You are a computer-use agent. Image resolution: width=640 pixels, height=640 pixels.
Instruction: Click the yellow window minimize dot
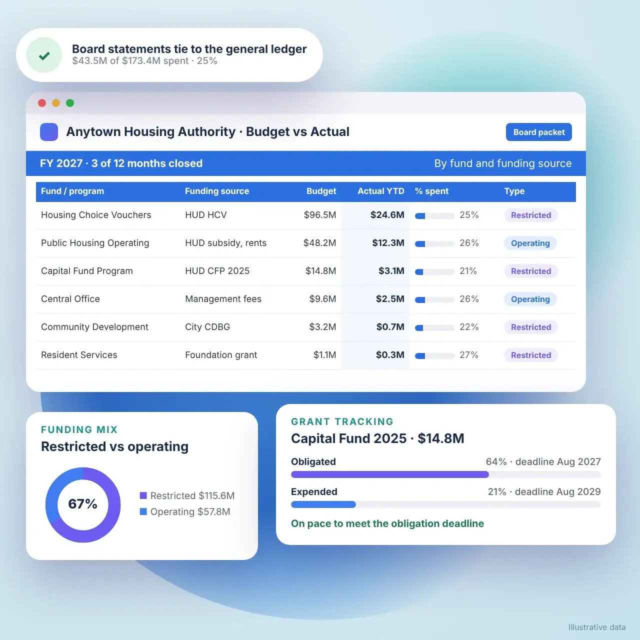click(x=56, y=103)
